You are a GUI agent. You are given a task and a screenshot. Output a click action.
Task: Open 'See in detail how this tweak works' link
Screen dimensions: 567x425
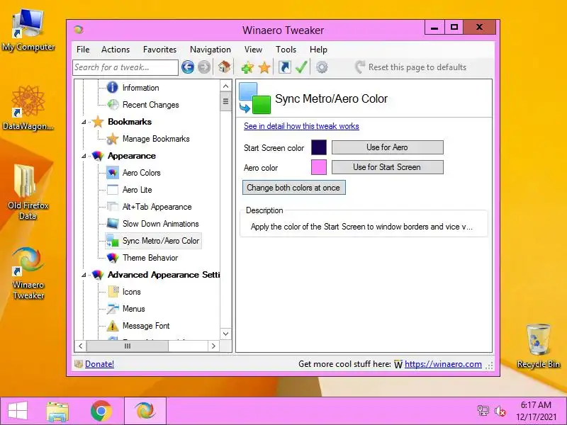tap(301, 126)
